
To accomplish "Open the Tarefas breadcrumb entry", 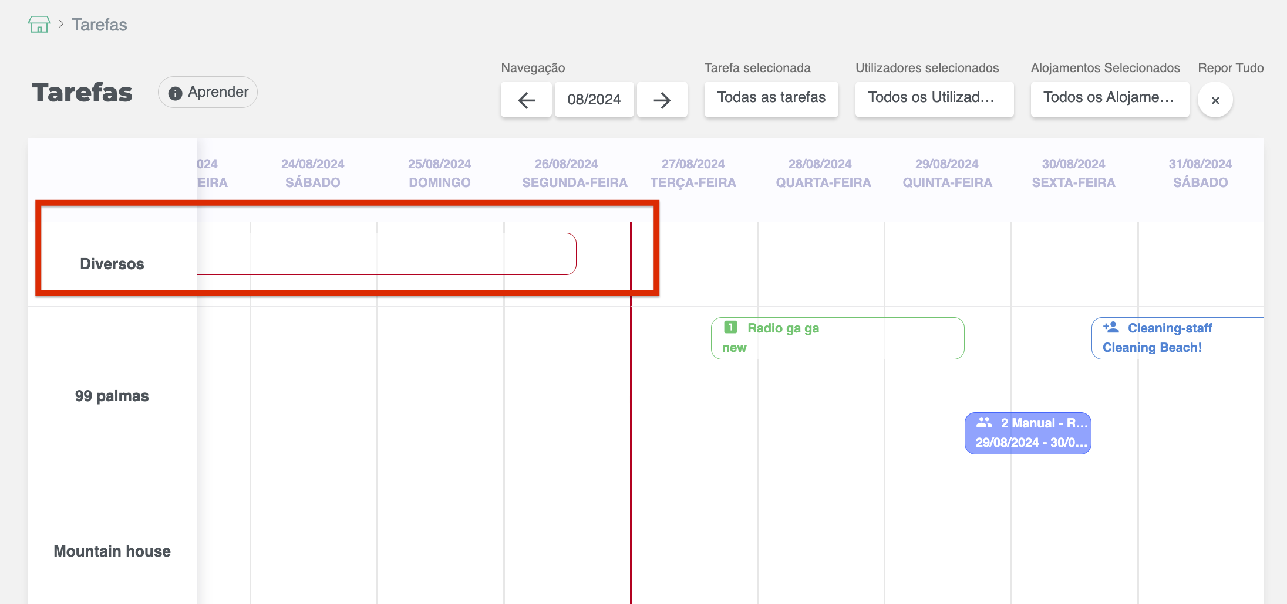I will point(99,24).
